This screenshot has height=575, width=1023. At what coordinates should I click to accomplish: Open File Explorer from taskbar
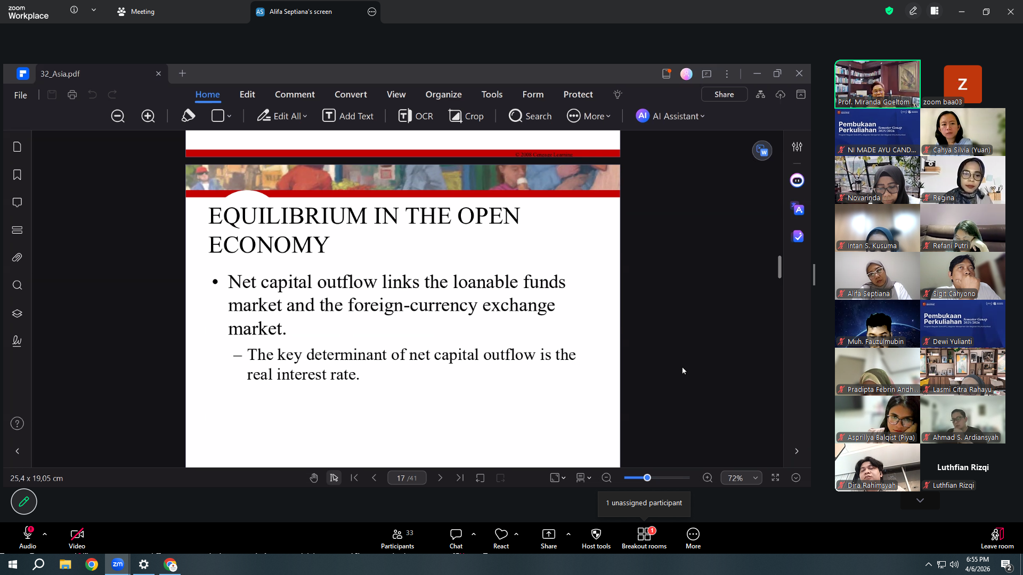pyautogui.click(x=65, y=564)
